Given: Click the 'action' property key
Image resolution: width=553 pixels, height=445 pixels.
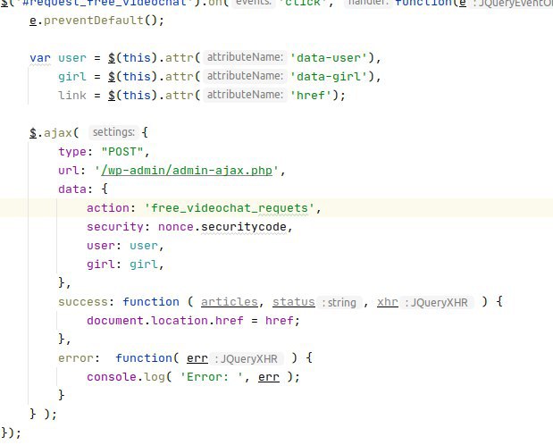Looking at the screenshot, I should tap(108, 208).
